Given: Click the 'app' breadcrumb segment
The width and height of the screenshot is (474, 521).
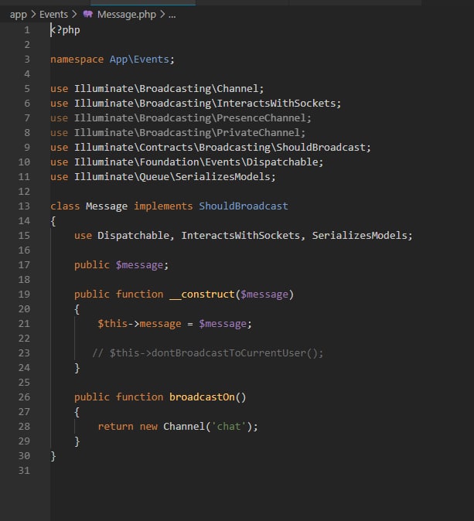Looking at the screenshot, I should (19, 15).
